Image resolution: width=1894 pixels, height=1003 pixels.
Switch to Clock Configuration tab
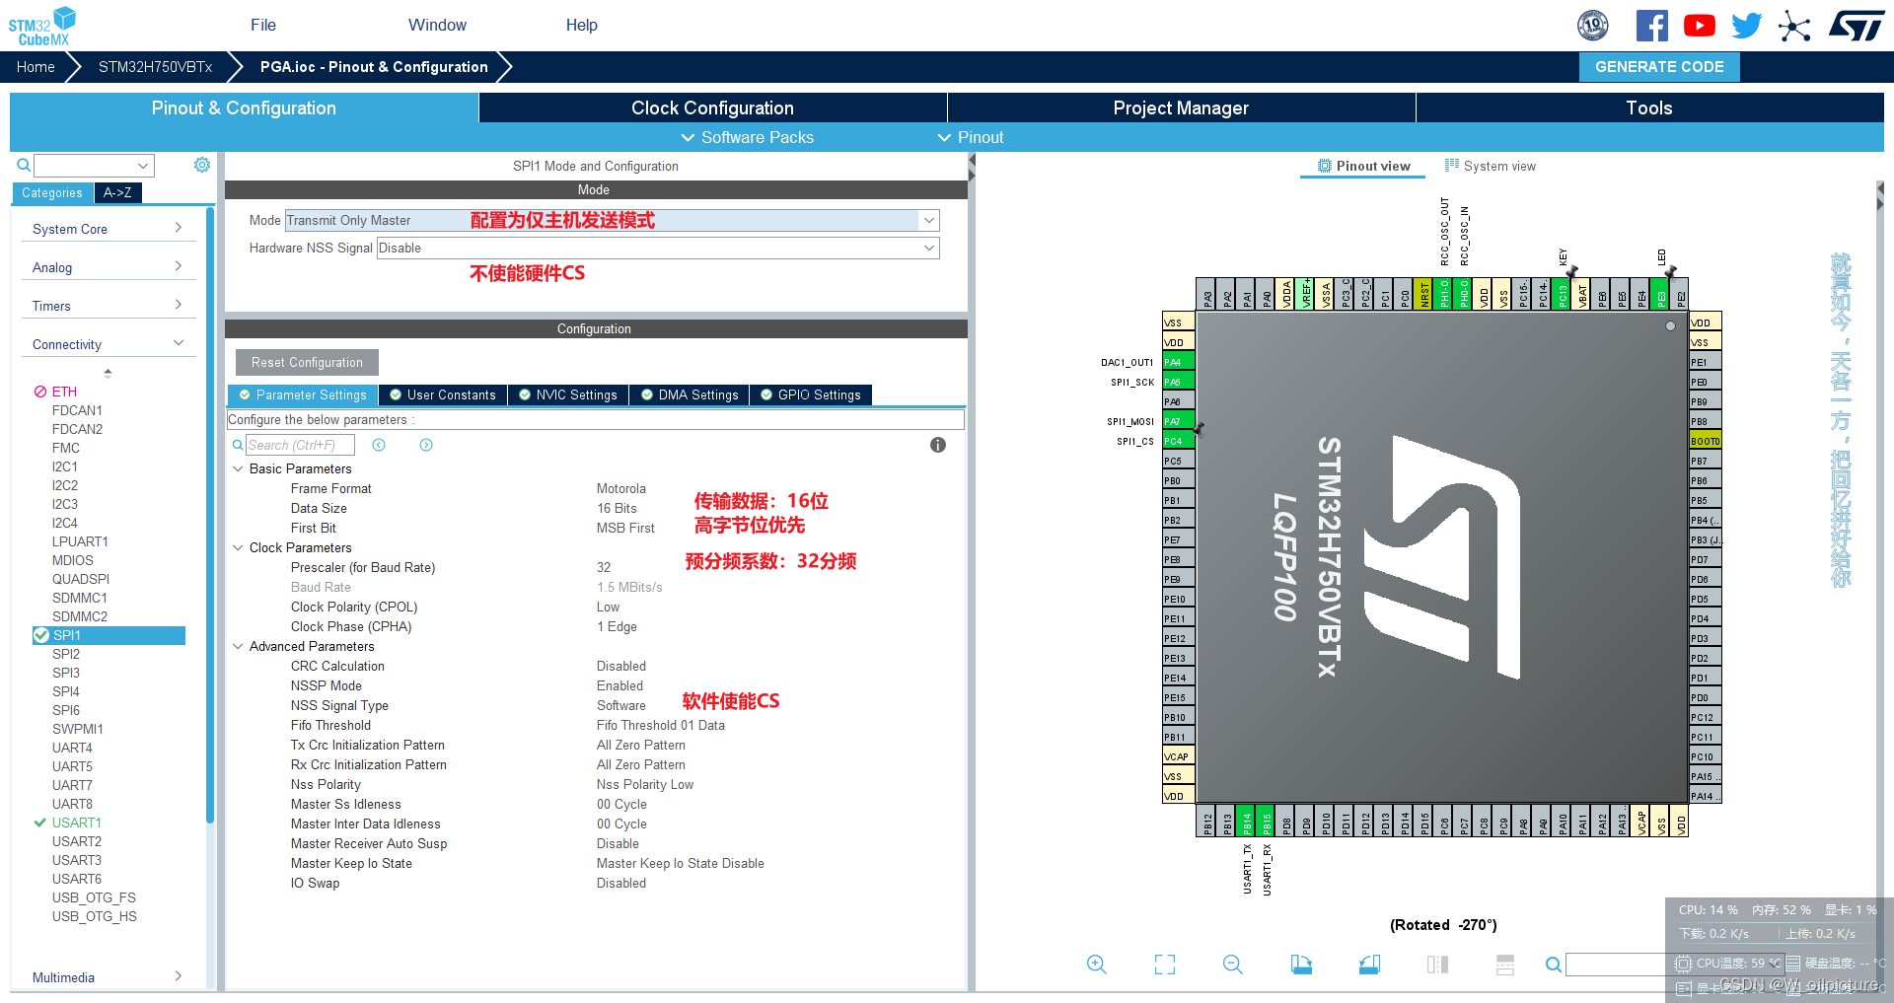pos(712,107)
